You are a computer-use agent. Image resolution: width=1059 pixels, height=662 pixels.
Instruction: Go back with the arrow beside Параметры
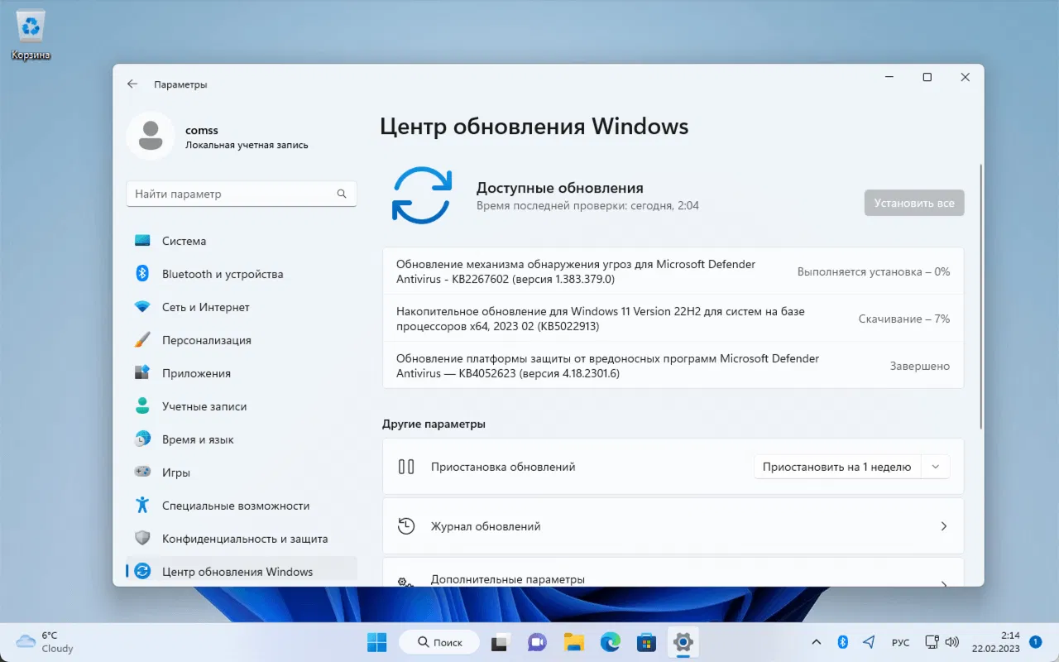point(132,84)
